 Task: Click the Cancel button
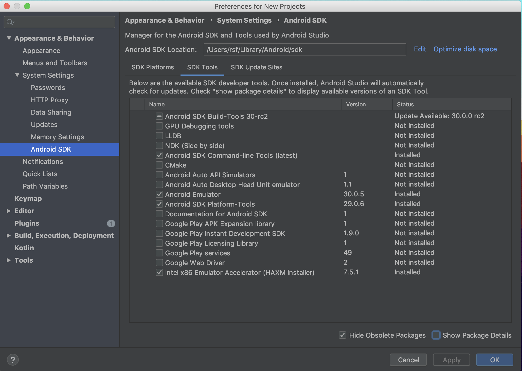click(x=408, y=360)
